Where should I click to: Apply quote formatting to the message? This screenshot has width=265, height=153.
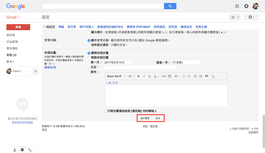[x=206, y=76]
